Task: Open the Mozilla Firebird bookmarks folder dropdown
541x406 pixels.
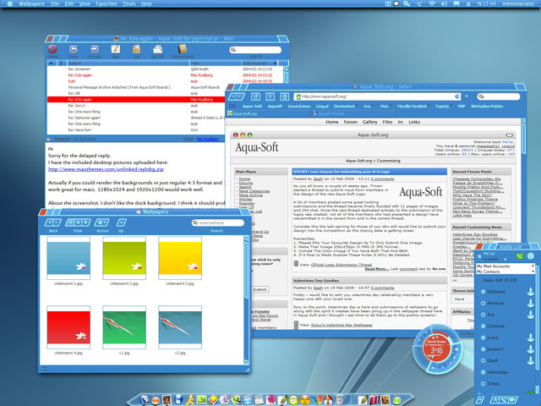Action: [x=413, y=107]
